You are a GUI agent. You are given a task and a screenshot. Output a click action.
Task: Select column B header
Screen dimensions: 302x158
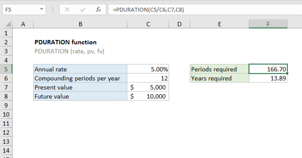(x=80, y=24)
